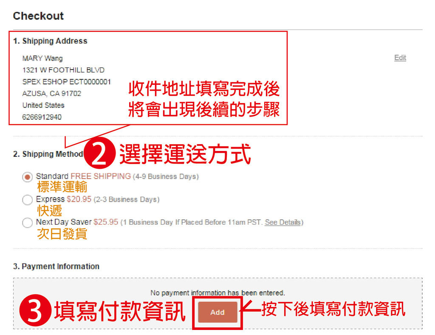Click the Checkout page heading
Screen dimensions: 435x335
click(38, 16)
